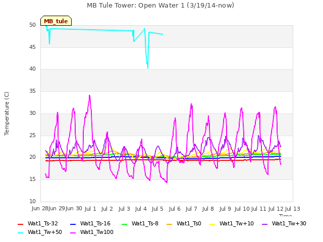The height and width of the screenshot is (242, 323).
Task: Click the 25 y-axis tick label
Action: pyautogui.click(x=32, y=136)
